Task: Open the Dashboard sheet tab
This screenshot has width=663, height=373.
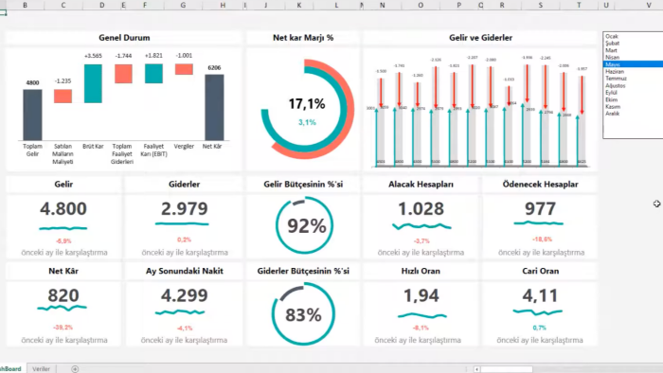Action: click(x=10, y=369)
